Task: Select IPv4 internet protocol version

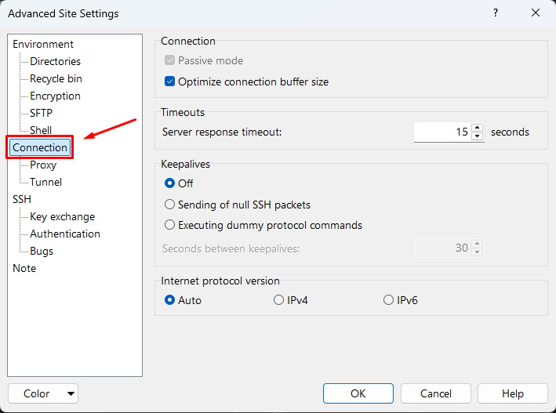Action: [x=278, y=300]
